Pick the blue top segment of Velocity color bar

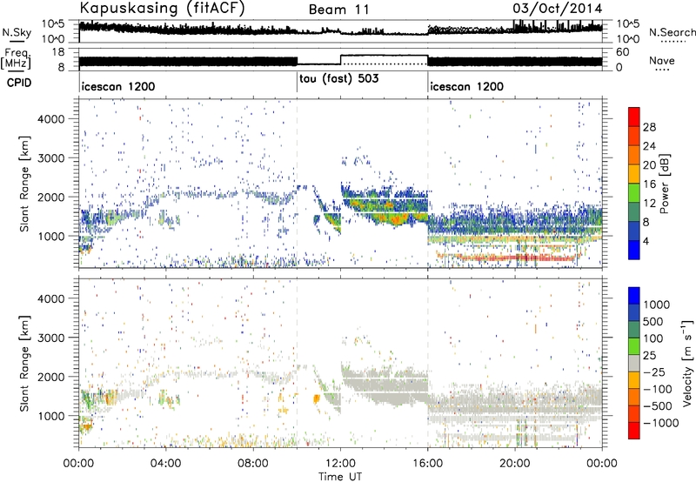click(x=634, y=296)
